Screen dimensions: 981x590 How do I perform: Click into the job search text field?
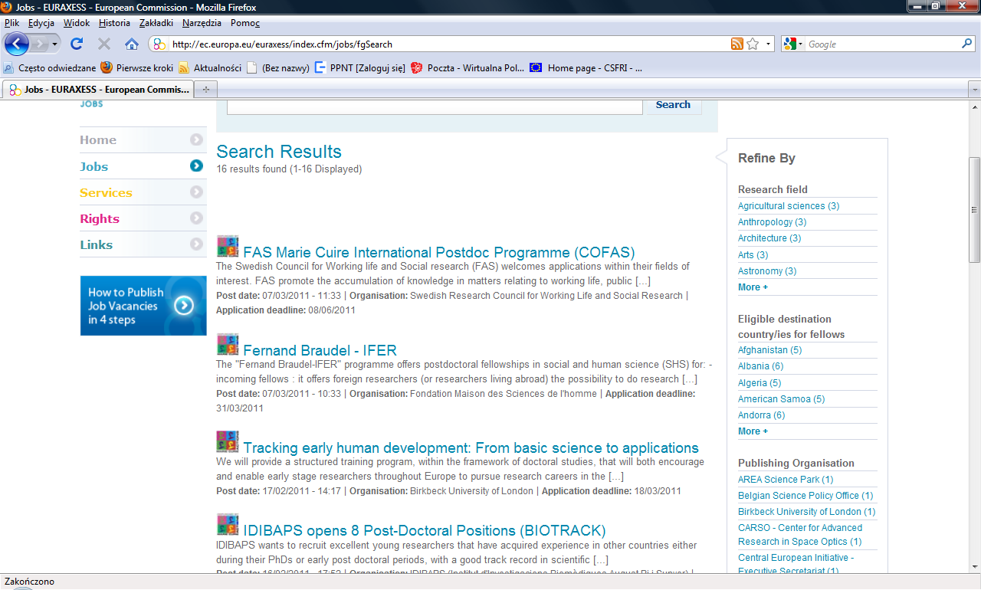[435, 106]
